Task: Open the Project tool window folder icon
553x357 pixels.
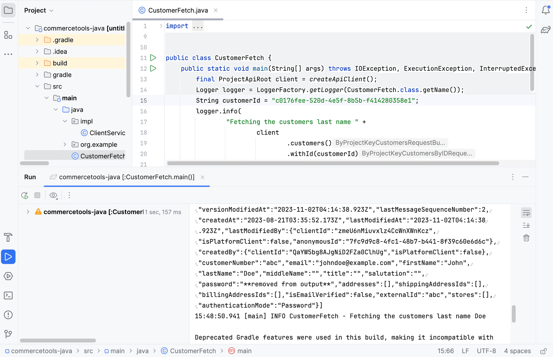Action: 8,10
